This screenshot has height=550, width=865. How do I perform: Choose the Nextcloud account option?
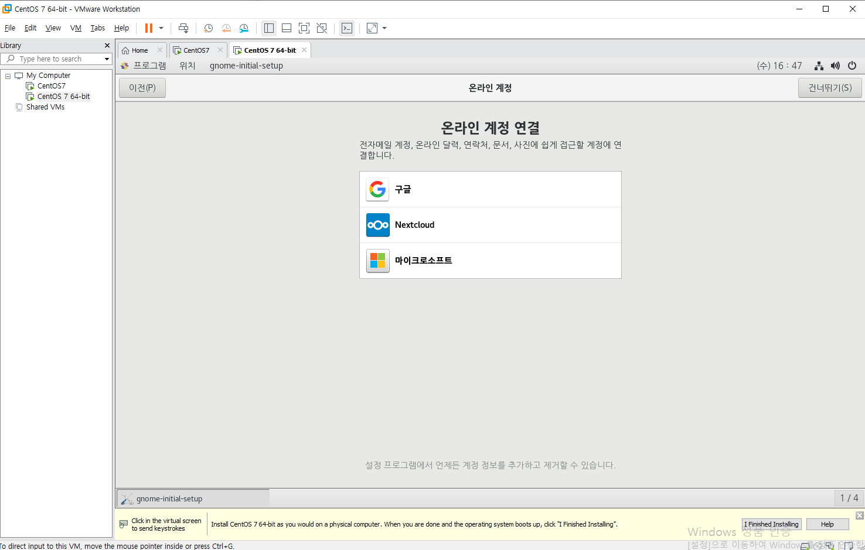pyautogui.click(x=491, y=225)
